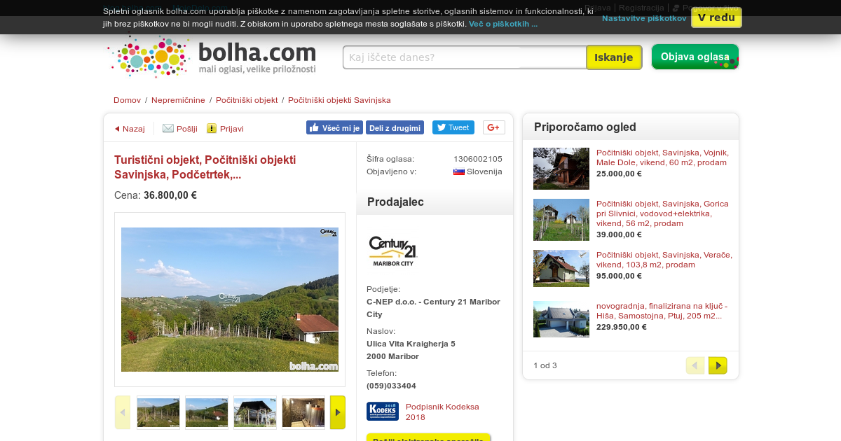The width and height of the screenshot is (841, 441).
Task: Click the Google+ share button
Action: pyautogui.click(x=494, y=127)
